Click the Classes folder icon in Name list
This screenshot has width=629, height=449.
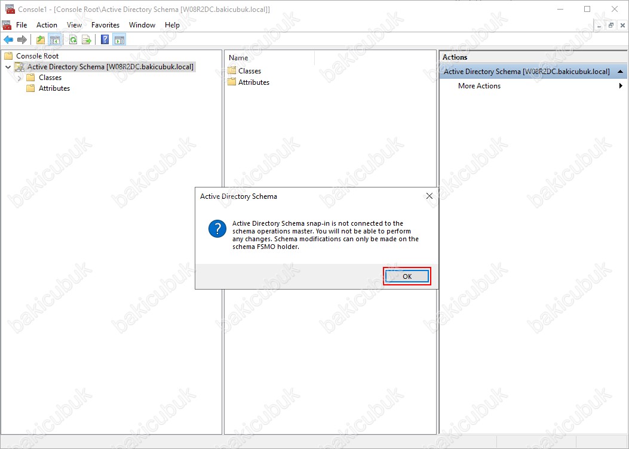coord(231,70)
